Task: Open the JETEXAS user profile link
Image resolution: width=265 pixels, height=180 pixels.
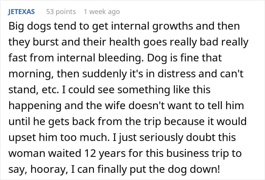Action: [21, 12]
